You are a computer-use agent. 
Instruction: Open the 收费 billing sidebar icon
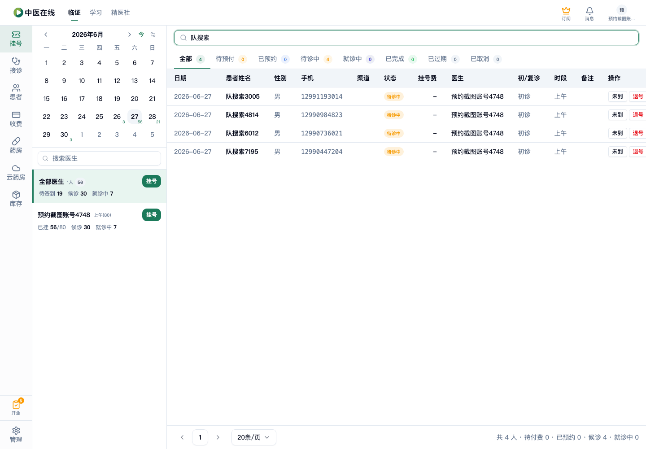tap(16, 119)
